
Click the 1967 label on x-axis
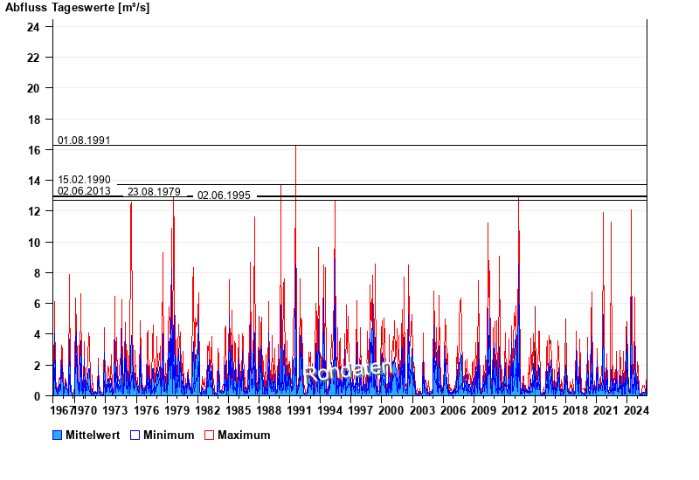point(61,410)
